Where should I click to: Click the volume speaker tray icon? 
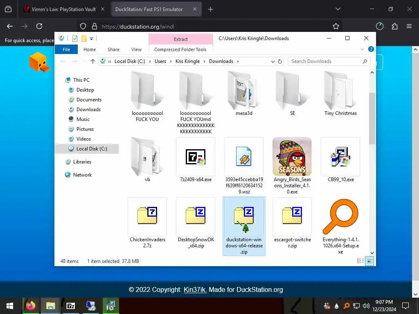pyautogui.click(x=366, y=306)
